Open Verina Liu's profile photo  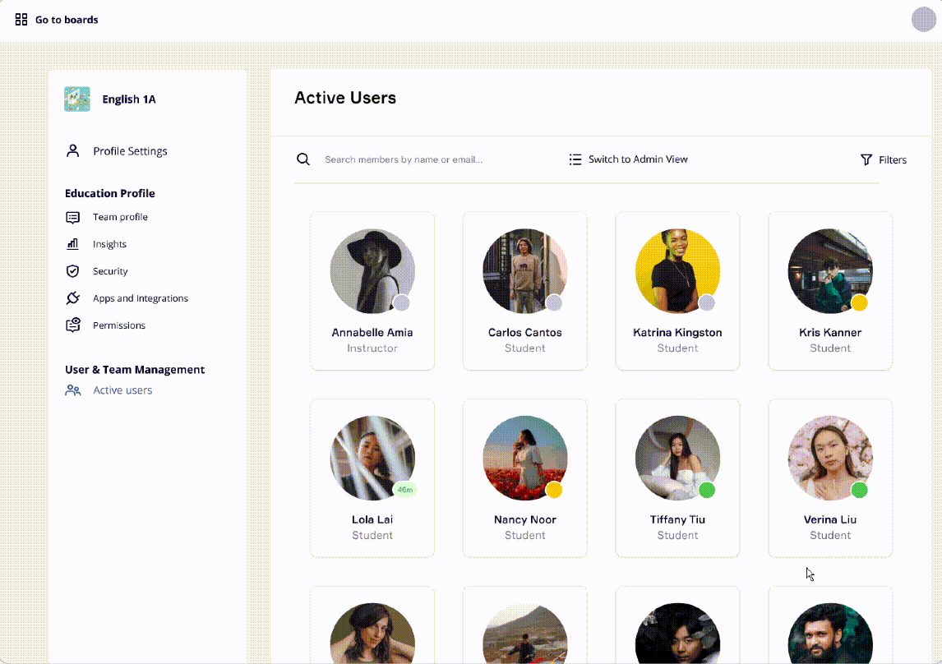(829, 458)
